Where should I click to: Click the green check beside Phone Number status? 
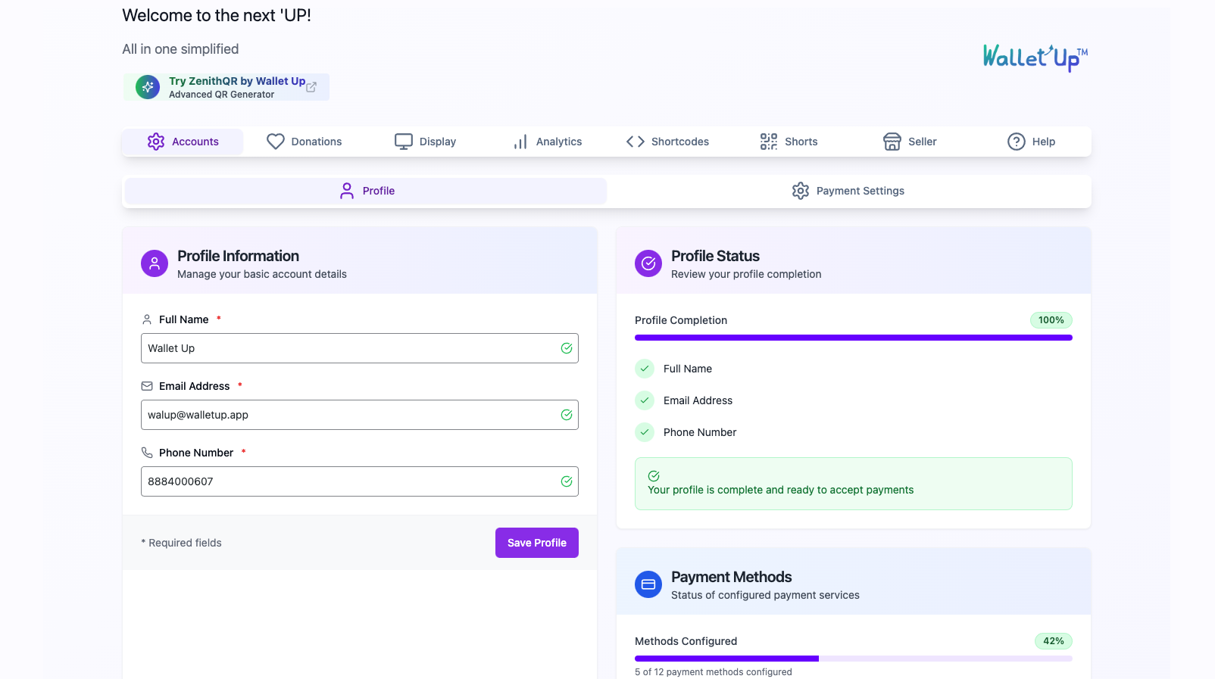coord(645,432)
